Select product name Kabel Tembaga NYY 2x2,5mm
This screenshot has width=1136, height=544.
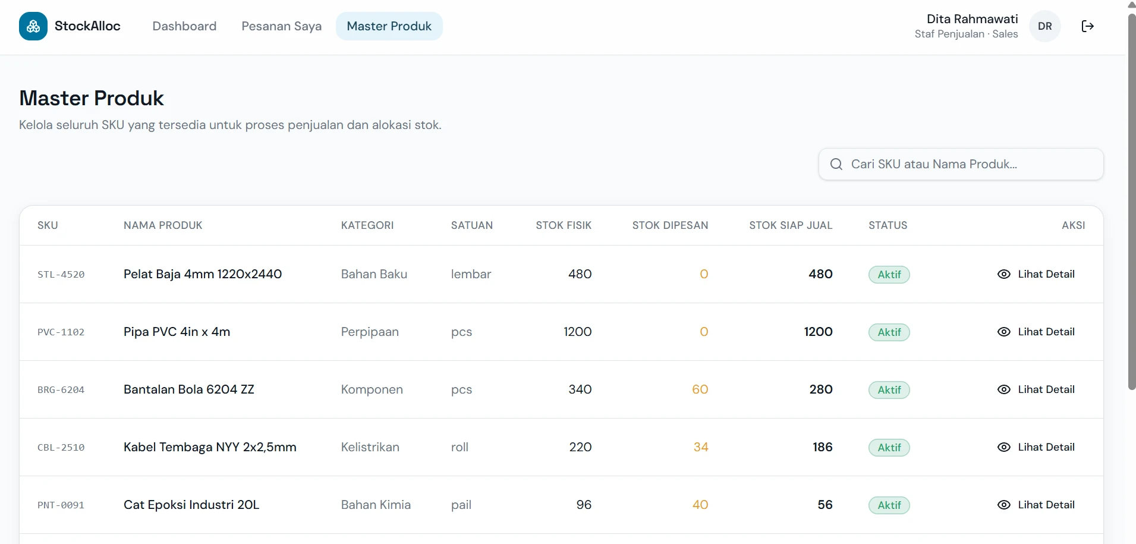pyautogui.click(x=210, y=447)
